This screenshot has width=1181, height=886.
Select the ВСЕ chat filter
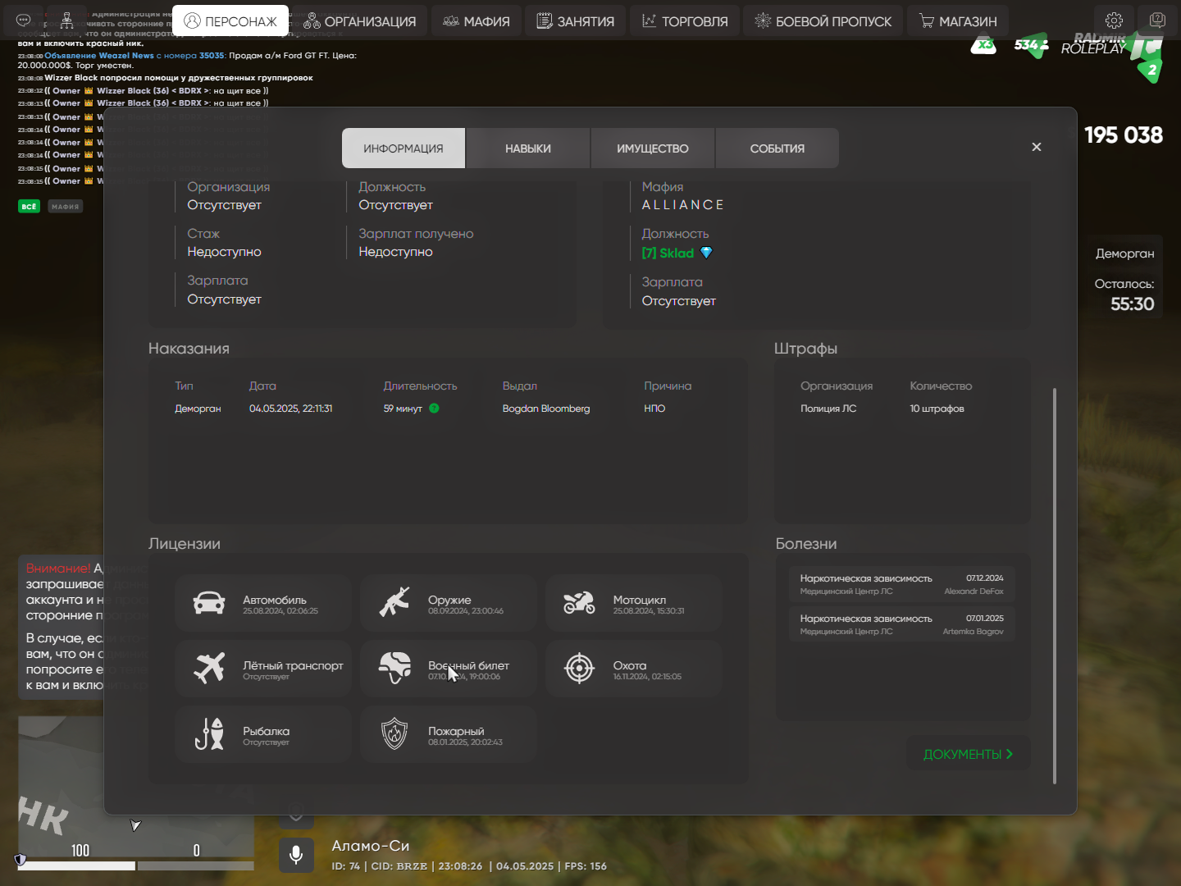[29, 207]
